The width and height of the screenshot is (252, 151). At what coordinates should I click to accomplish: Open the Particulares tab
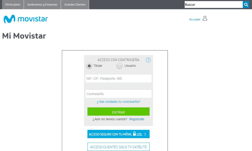[x=13, y=5]
